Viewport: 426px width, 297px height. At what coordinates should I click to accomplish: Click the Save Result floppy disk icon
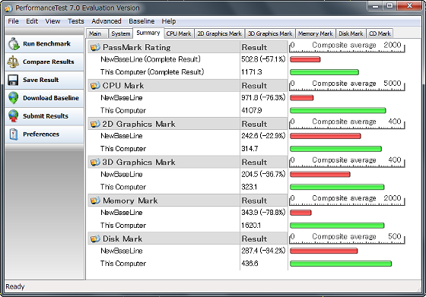coord(13,80)
